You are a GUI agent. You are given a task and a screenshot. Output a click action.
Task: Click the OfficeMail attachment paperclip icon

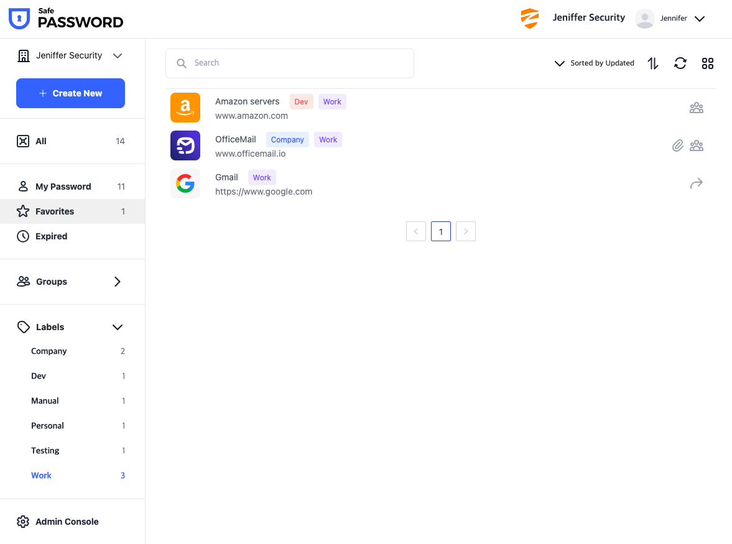[x=678, y=146]
